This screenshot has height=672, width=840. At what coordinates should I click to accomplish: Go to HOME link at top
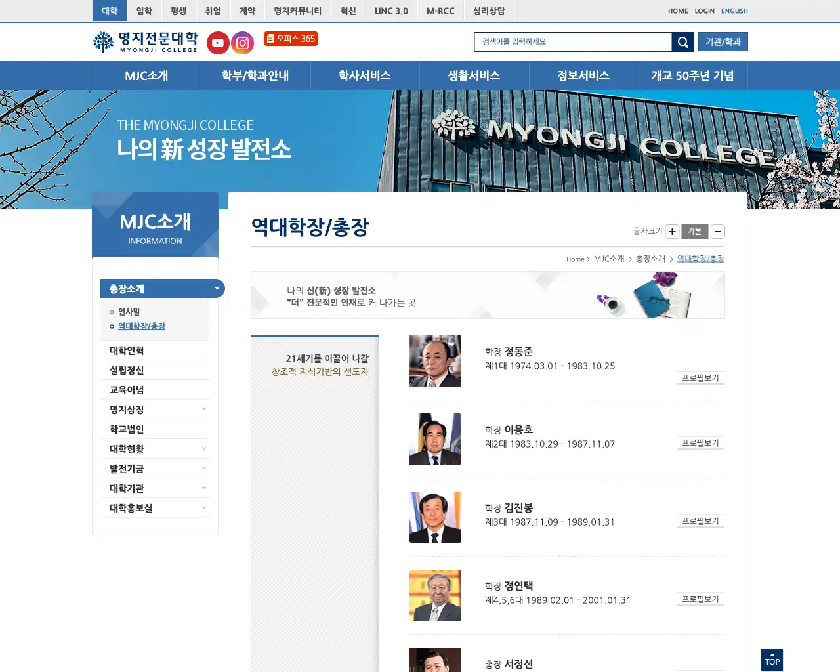point(678,11)
